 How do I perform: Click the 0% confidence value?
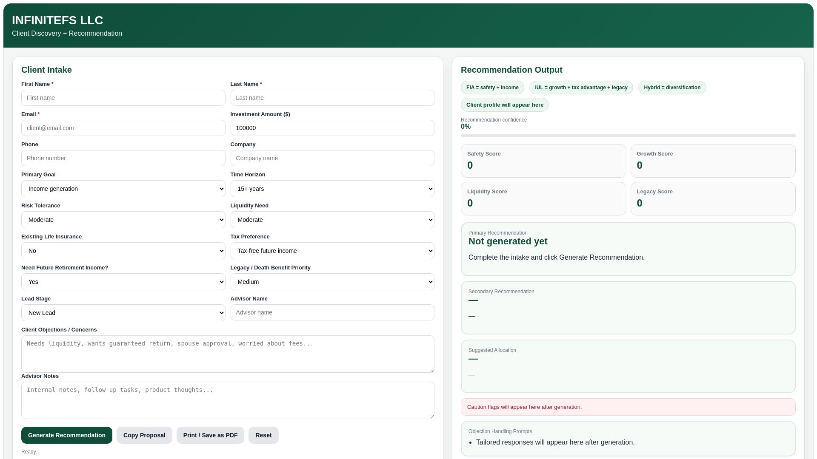coord(466,127)
